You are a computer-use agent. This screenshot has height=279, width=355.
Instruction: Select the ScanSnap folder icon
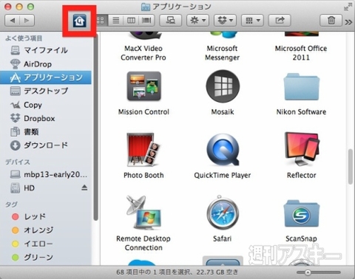pyautogui.click(x=301, y=213)
